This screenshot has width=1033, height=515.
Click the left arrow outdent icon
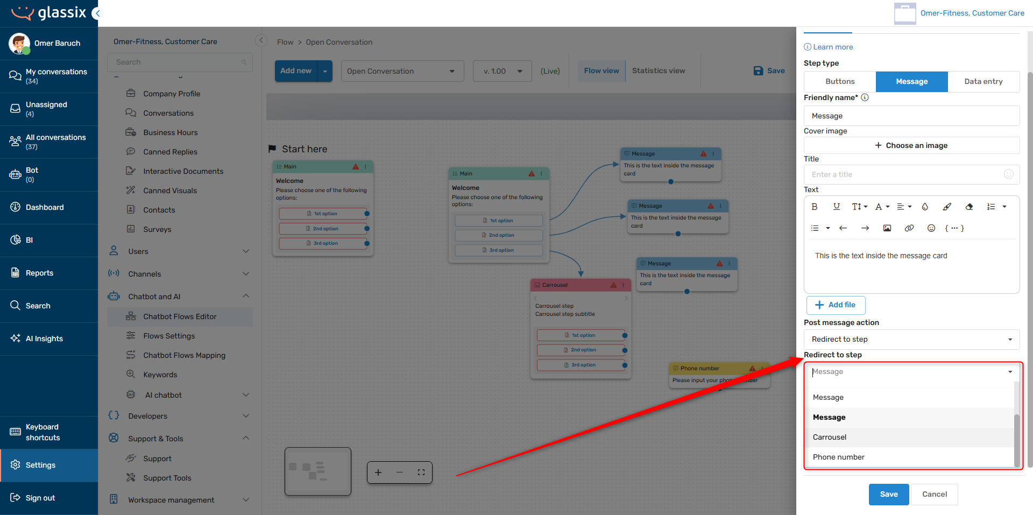point(843,228)
